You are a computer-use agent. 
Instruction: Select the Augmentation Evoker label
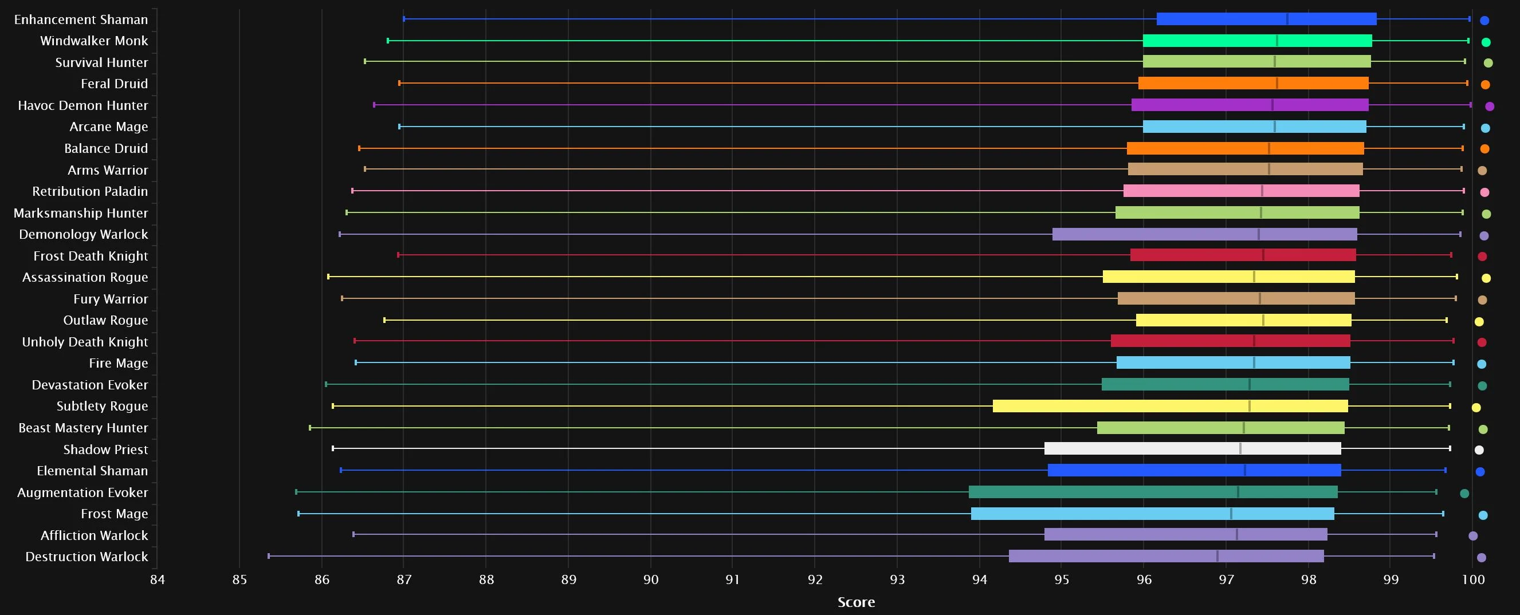click(x=82, y=492)
